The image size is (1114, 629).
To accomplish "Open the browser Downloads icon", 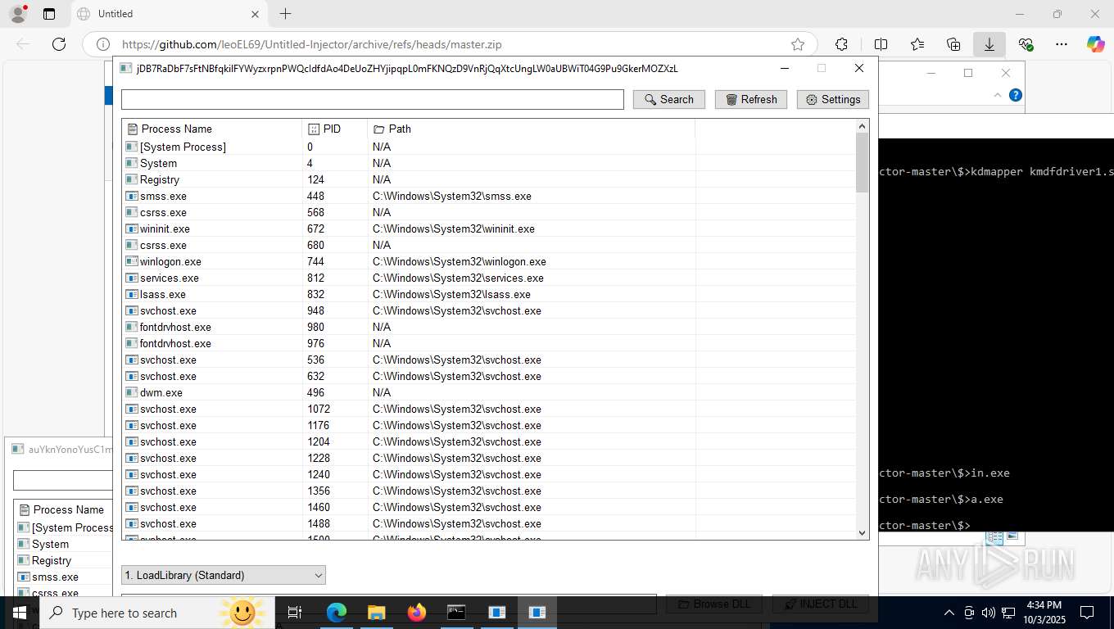I will click(x=989, y=44).
